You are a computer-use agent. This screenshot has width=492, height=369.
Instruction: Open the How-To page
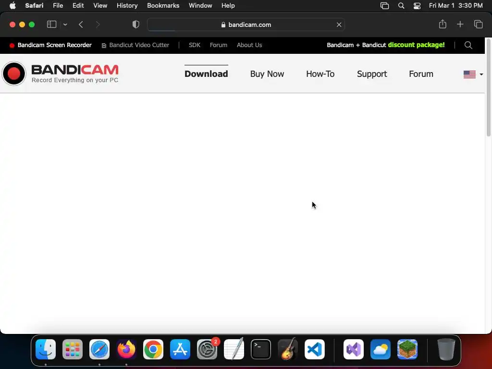tap(320, 74)
